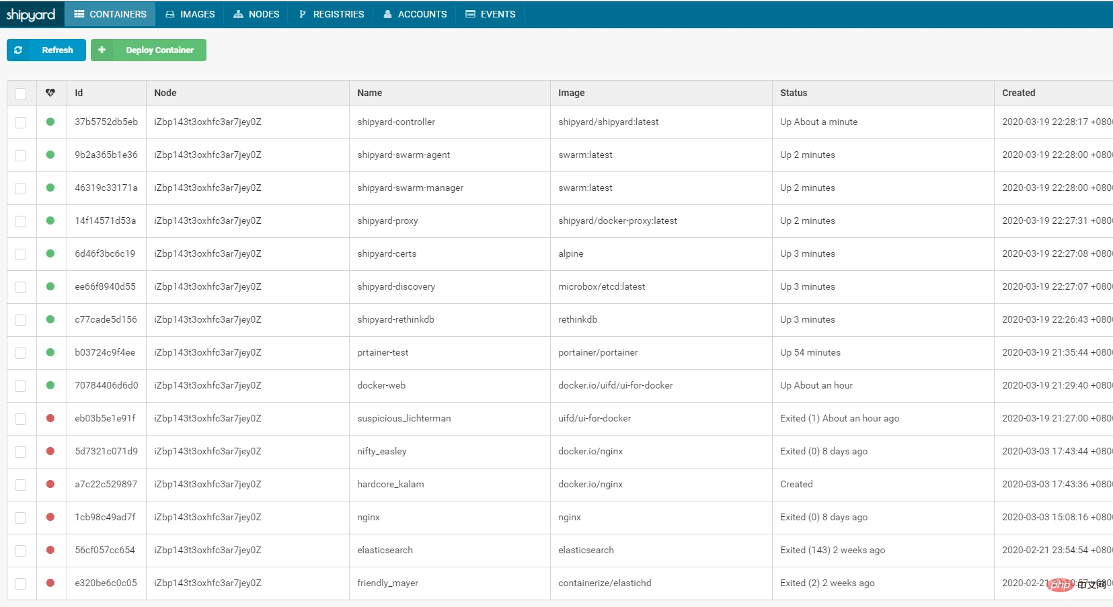The width and height of the screenshot is (1113, 607).
Task: Go to the Nodes tab
Action: tap(256, 14)
